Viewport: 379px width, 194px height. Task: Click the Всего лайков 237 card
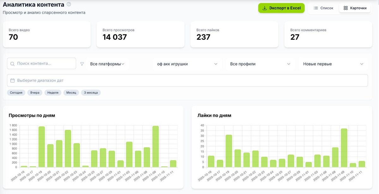click(234, 34)
